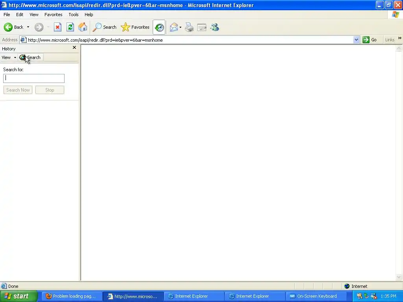Open the File menu
Viewport: 403px width, 302px height.
point(7,15)
